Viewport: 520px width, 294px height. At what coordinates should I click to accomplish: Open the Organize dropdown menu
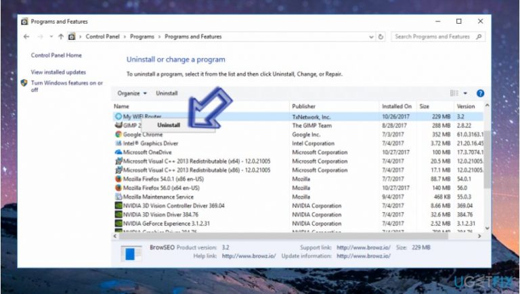(132, 93)
